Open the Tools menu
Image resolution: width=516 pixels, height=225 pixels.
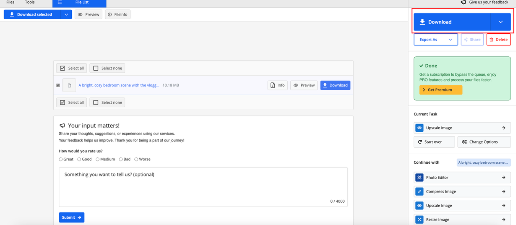30,2
